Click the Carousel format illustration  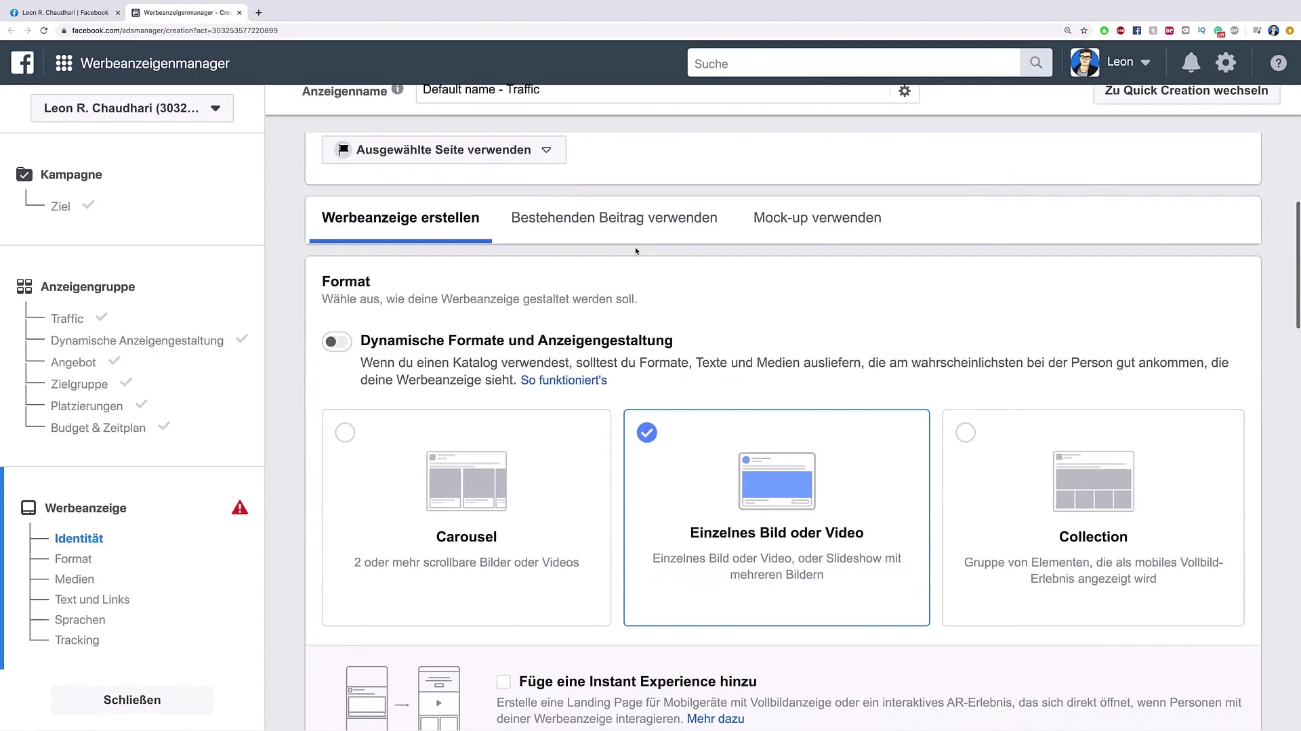466,481
